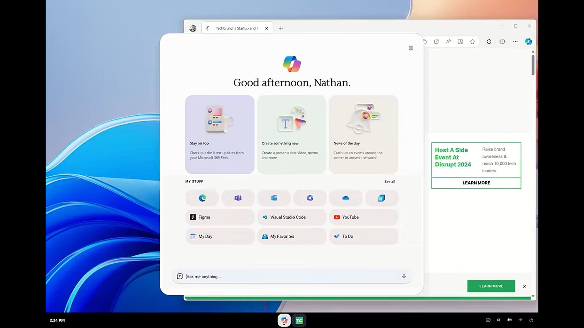Click green LEARN MORE banner button
Image resolution: width=584 pixels, height=328 pixels.
click(491, 286)
